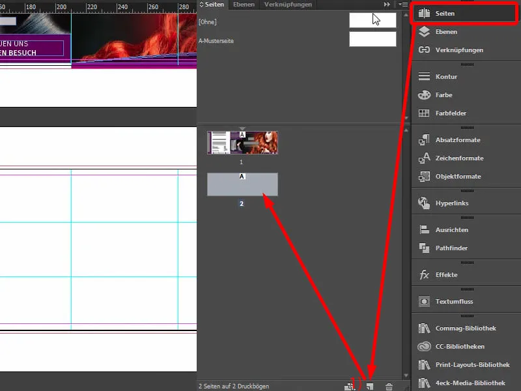The image size is (521, 391).
Task: Click the create new page icon
Action: pyautogui.click(x=370, y=386)
